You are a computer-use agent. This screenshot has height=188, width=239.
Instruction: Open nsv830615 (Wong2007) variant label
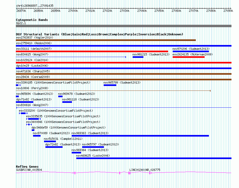[x=32, y=54]
